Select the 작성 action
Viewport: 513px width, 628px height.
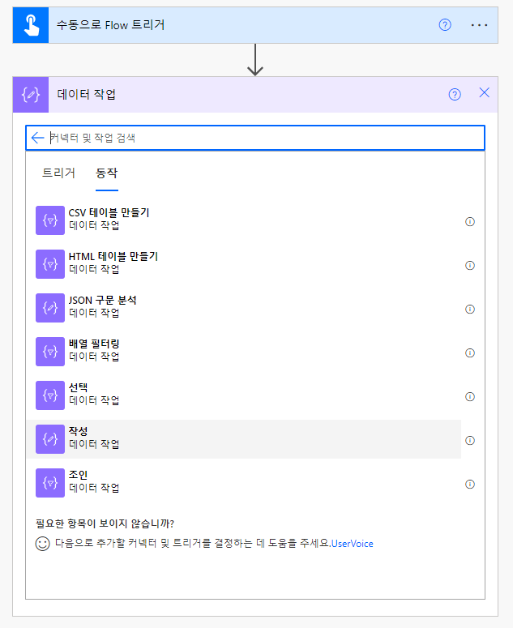tap(244, 439)
